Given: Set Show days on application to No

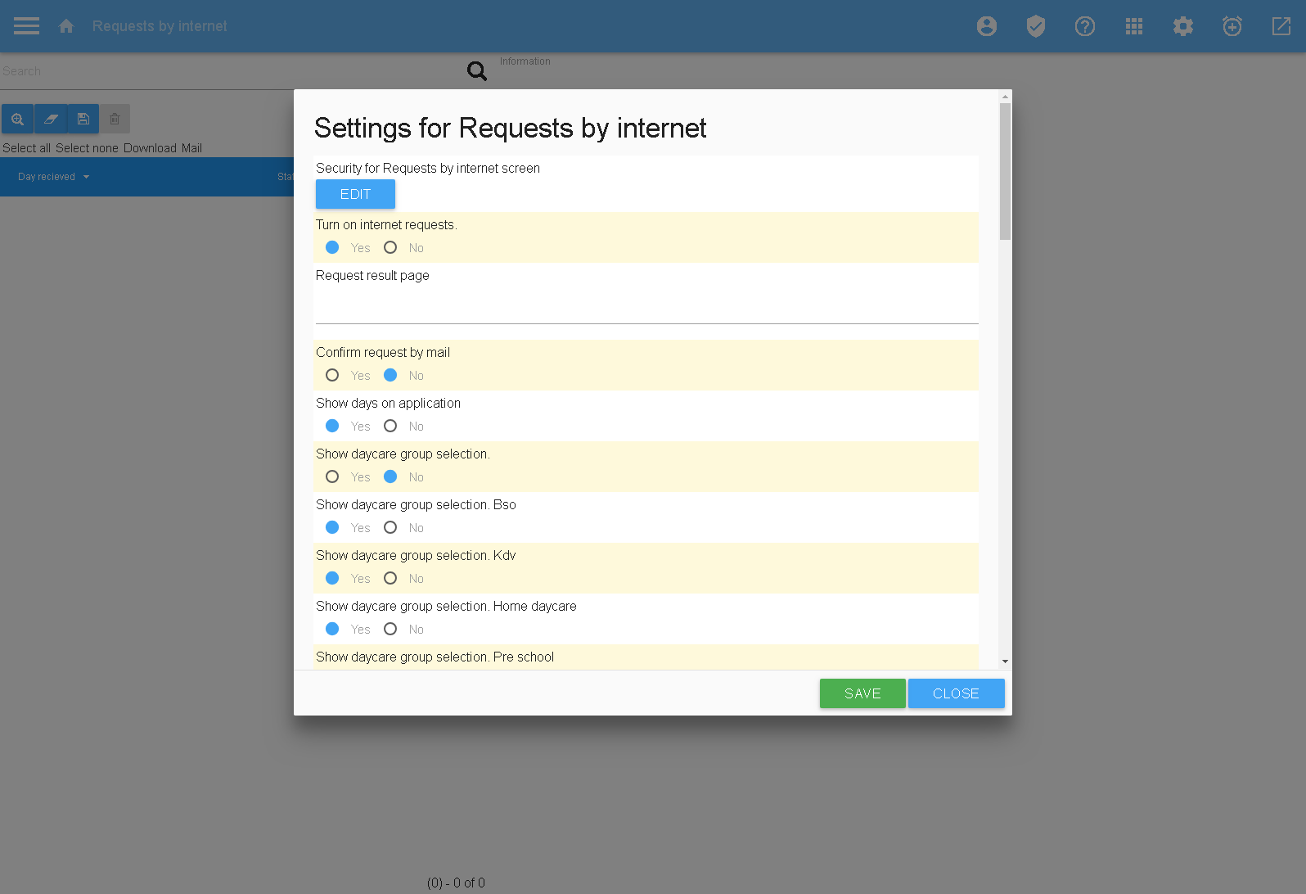Looking at the screenshot, I should click(390, 426).
